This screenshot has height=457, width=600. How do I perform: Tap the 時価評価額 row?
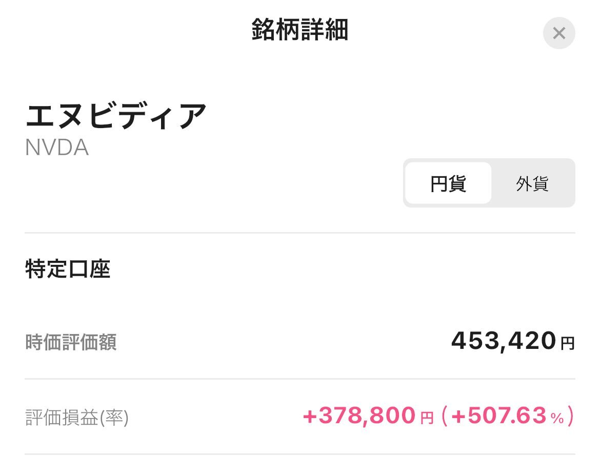(x=300, y=341)
